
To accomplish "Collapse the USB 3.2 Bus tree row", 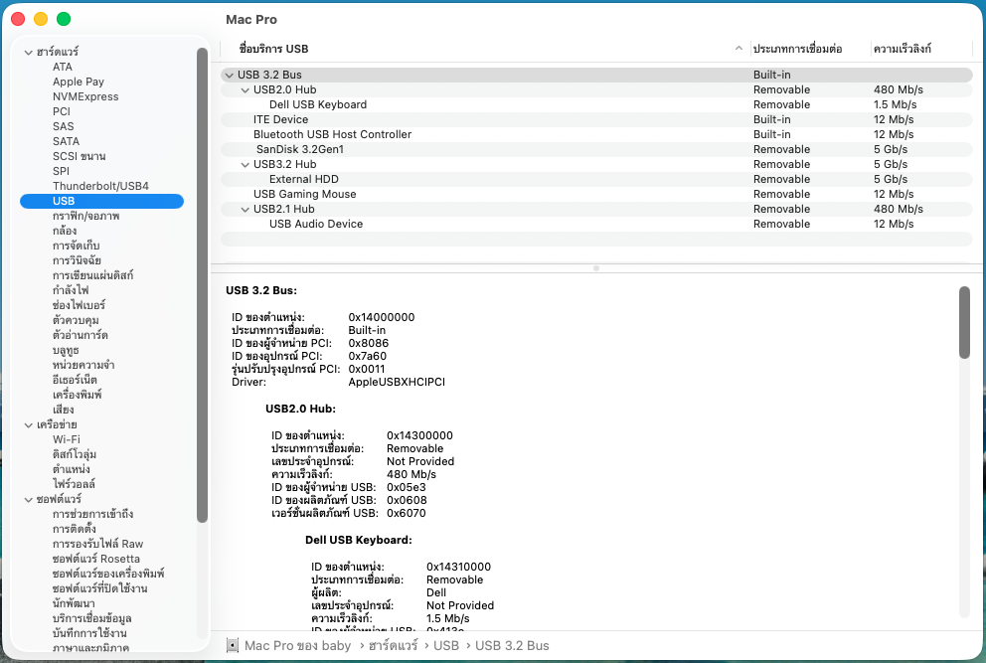I will click(x=229, y=75).
